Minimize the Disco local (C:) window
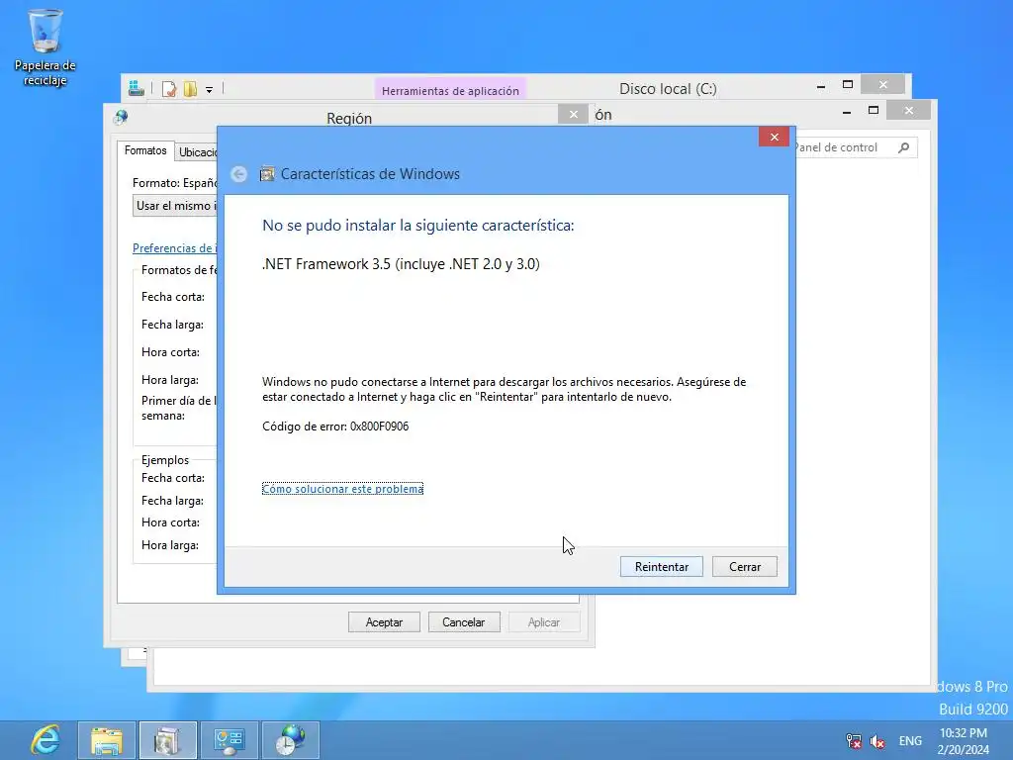The width and height of the screenshot is (1013, 760). point(821,86)
